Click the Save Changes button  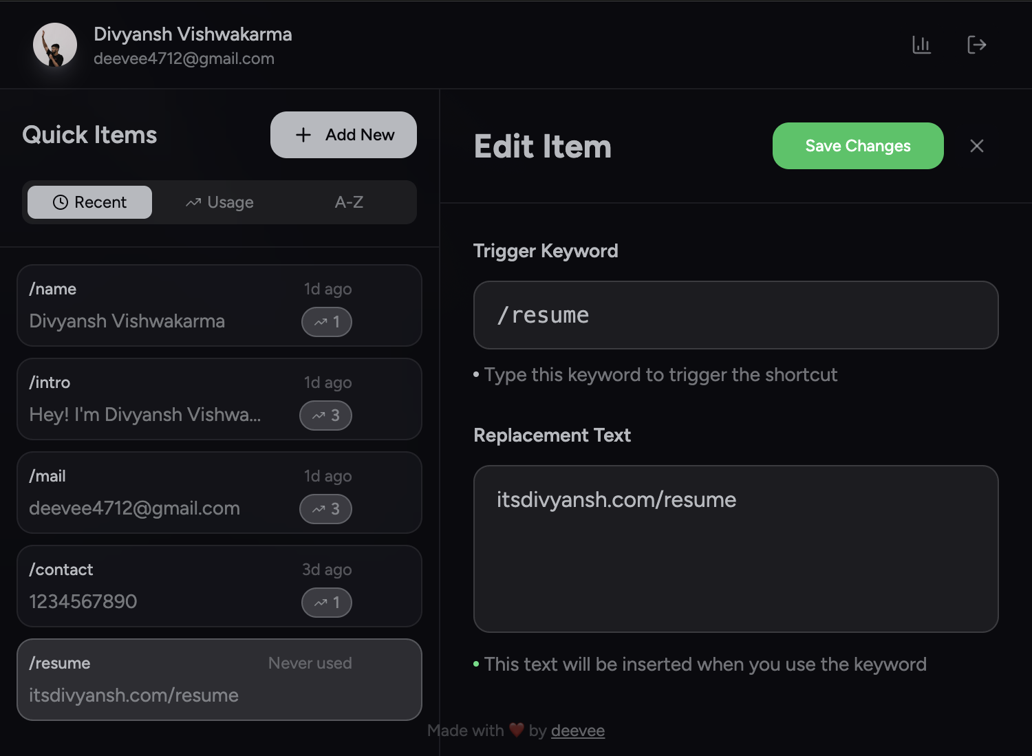click(858, 146)
